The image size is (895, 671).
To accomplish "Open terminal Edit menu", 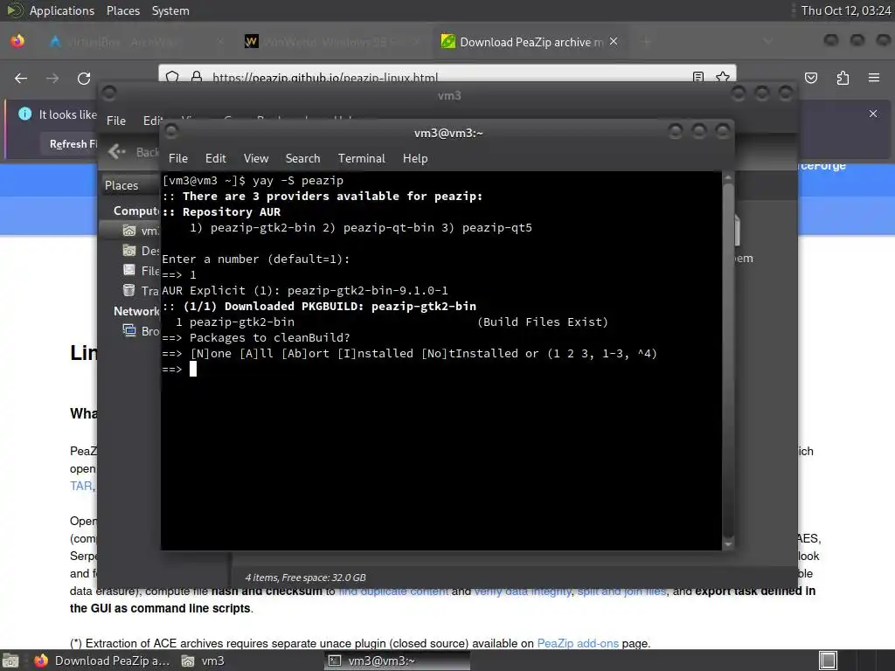I will coord(215,159).
